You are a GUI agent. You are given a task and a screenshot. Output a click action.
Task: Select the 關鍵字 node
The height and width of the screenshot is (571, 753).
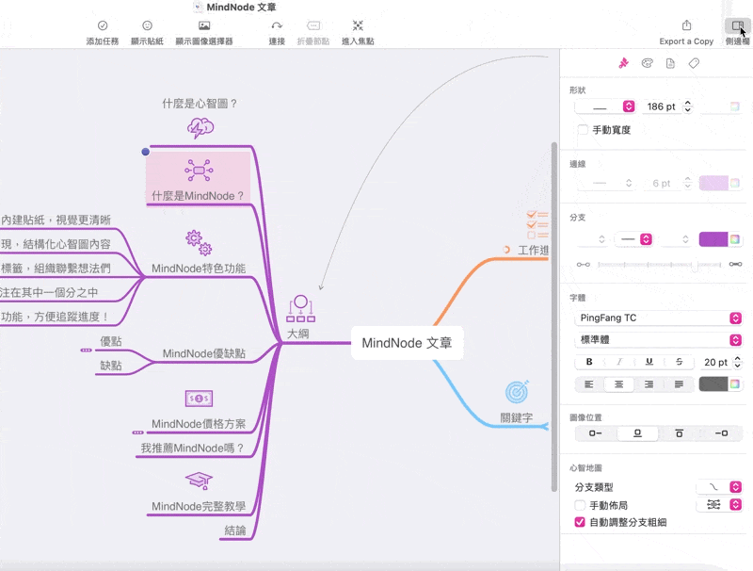516,417
